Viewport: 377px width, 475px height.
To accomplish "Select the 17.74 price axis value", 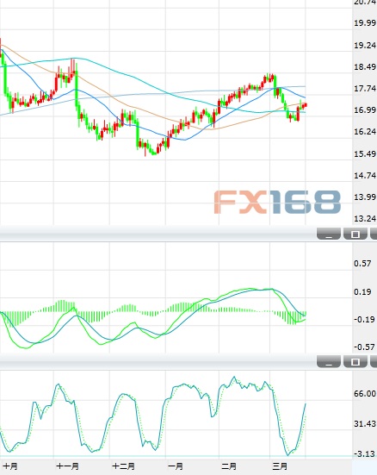I will pos(365,89).
